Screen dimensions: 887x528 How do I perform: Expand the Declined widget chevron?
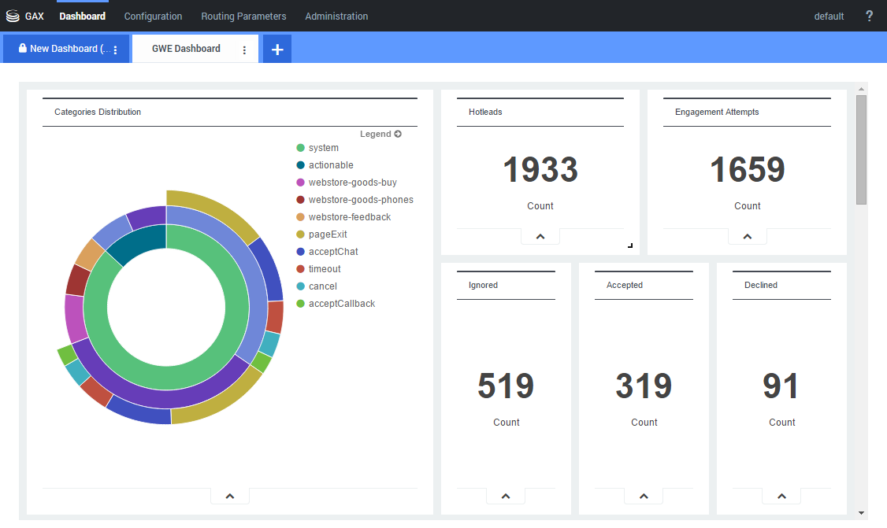tap(781, 496)
